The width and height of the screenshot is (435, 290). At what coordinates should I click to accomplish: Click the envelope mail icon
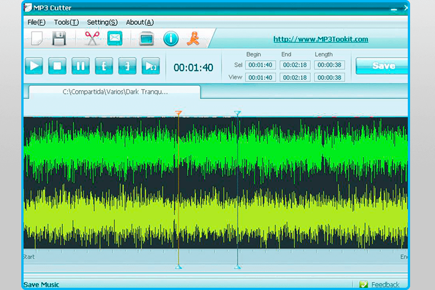coord(115,38)
